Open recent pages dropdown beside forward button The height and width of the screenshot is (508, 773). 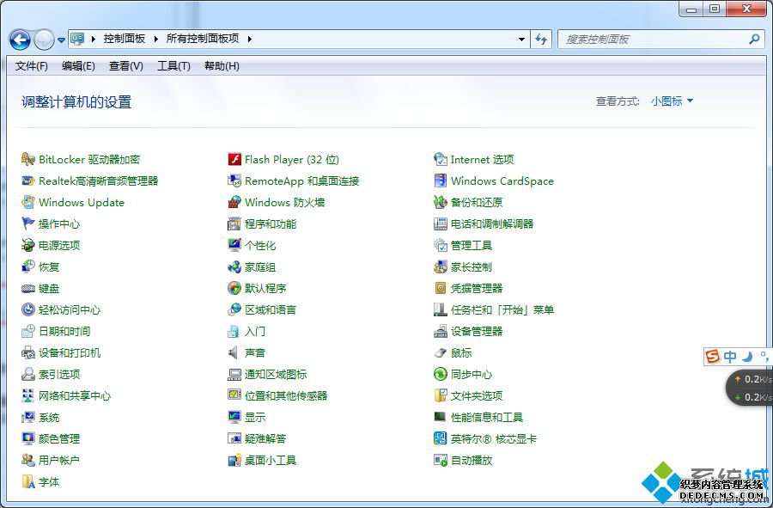tap(61, 40)
